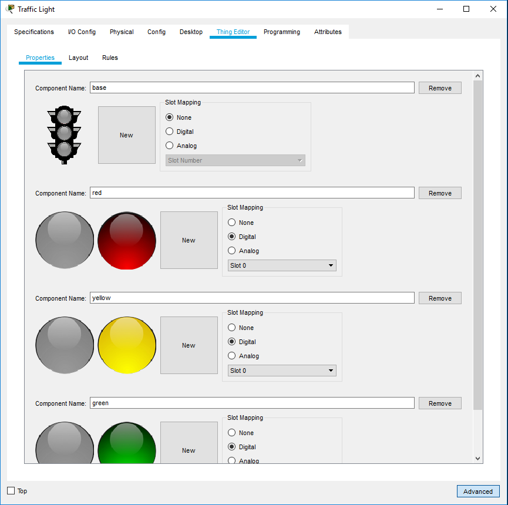Viewport: 508px width, 505px height.
Task: Switch to the Layout sub-tab
Action: (x=79, y=58)
